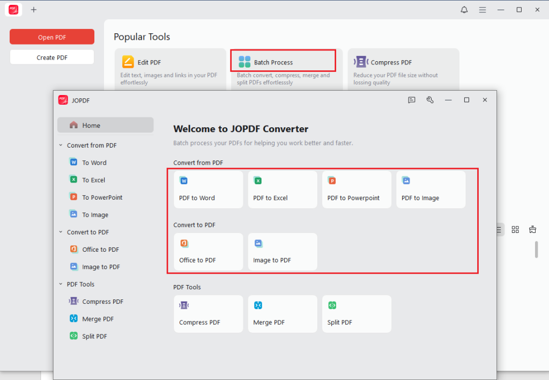Click Home label in converter sidebar

point(91,126)
